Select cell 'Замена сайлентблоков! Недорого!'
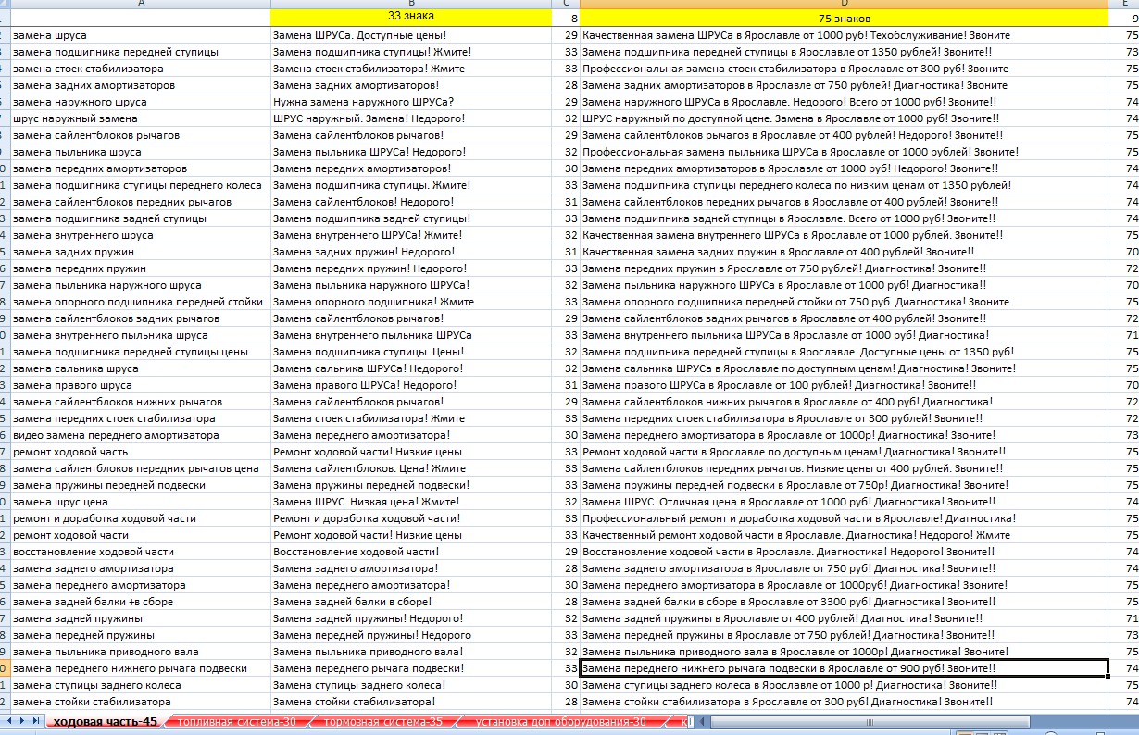The width and height of the screenshot is (1139, 735). [x=409, y=202]
